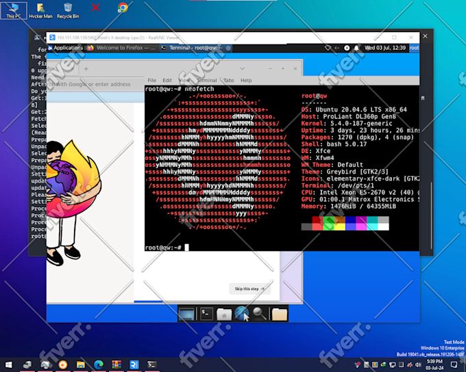Open the terminal Terminal menu
This screenshot has height=372, width=466.
[206, 80]
